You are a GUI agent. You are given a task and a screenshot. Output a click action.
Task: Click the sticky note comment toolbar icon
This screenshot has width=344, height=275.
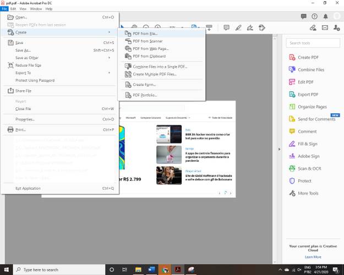tap(226, 28)
